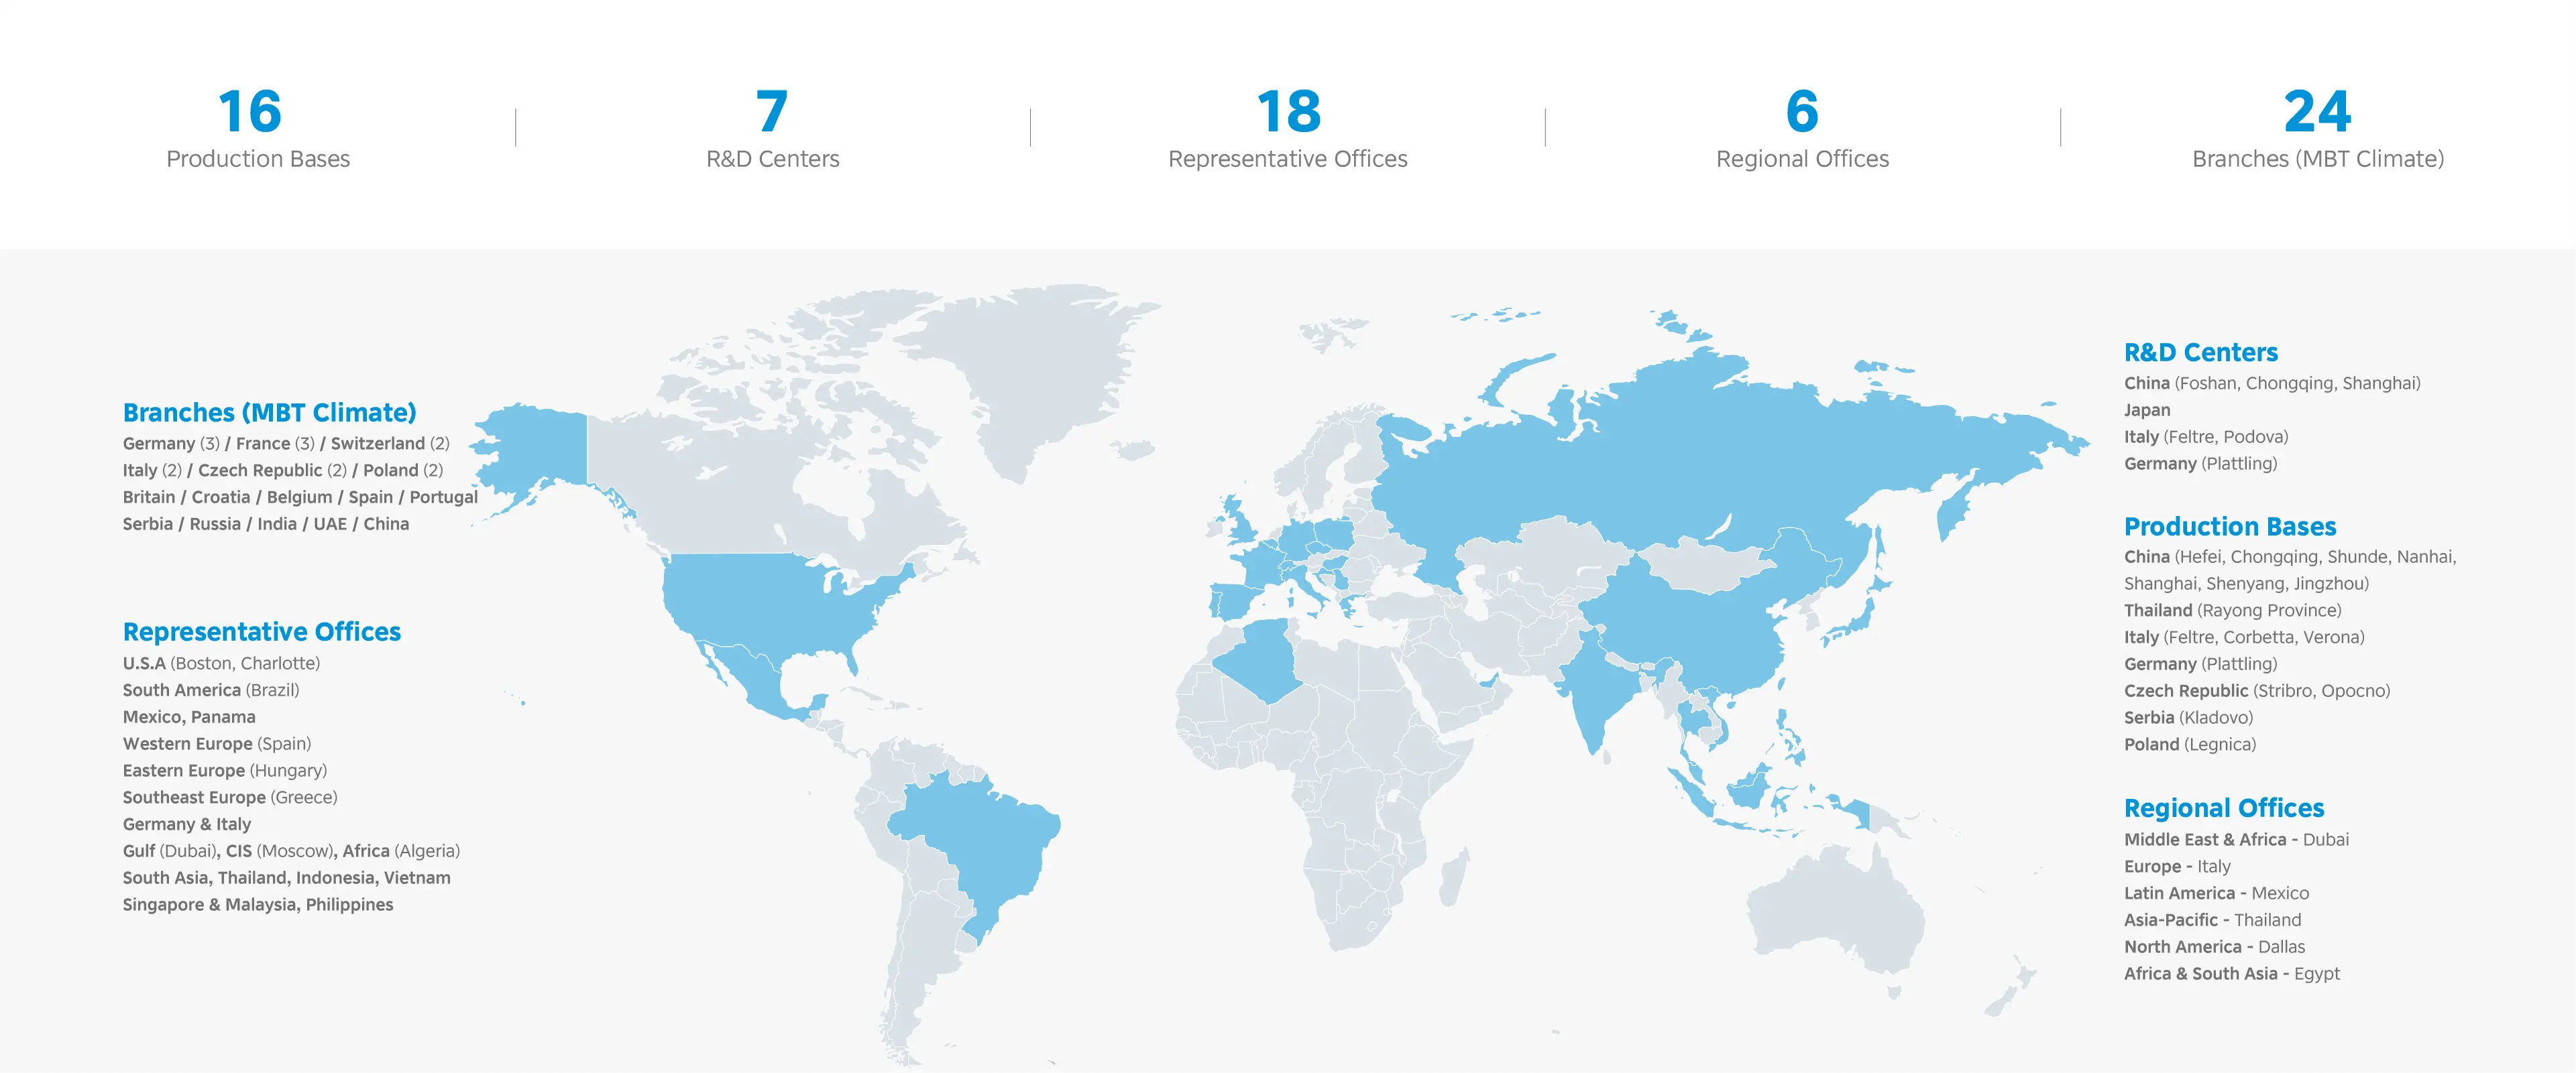Click 'South Asia, Thailand, Indonesia, Vietnam' line
Image resolution: width=2576 pixels, height=1073 pixels.
[286, 878]
